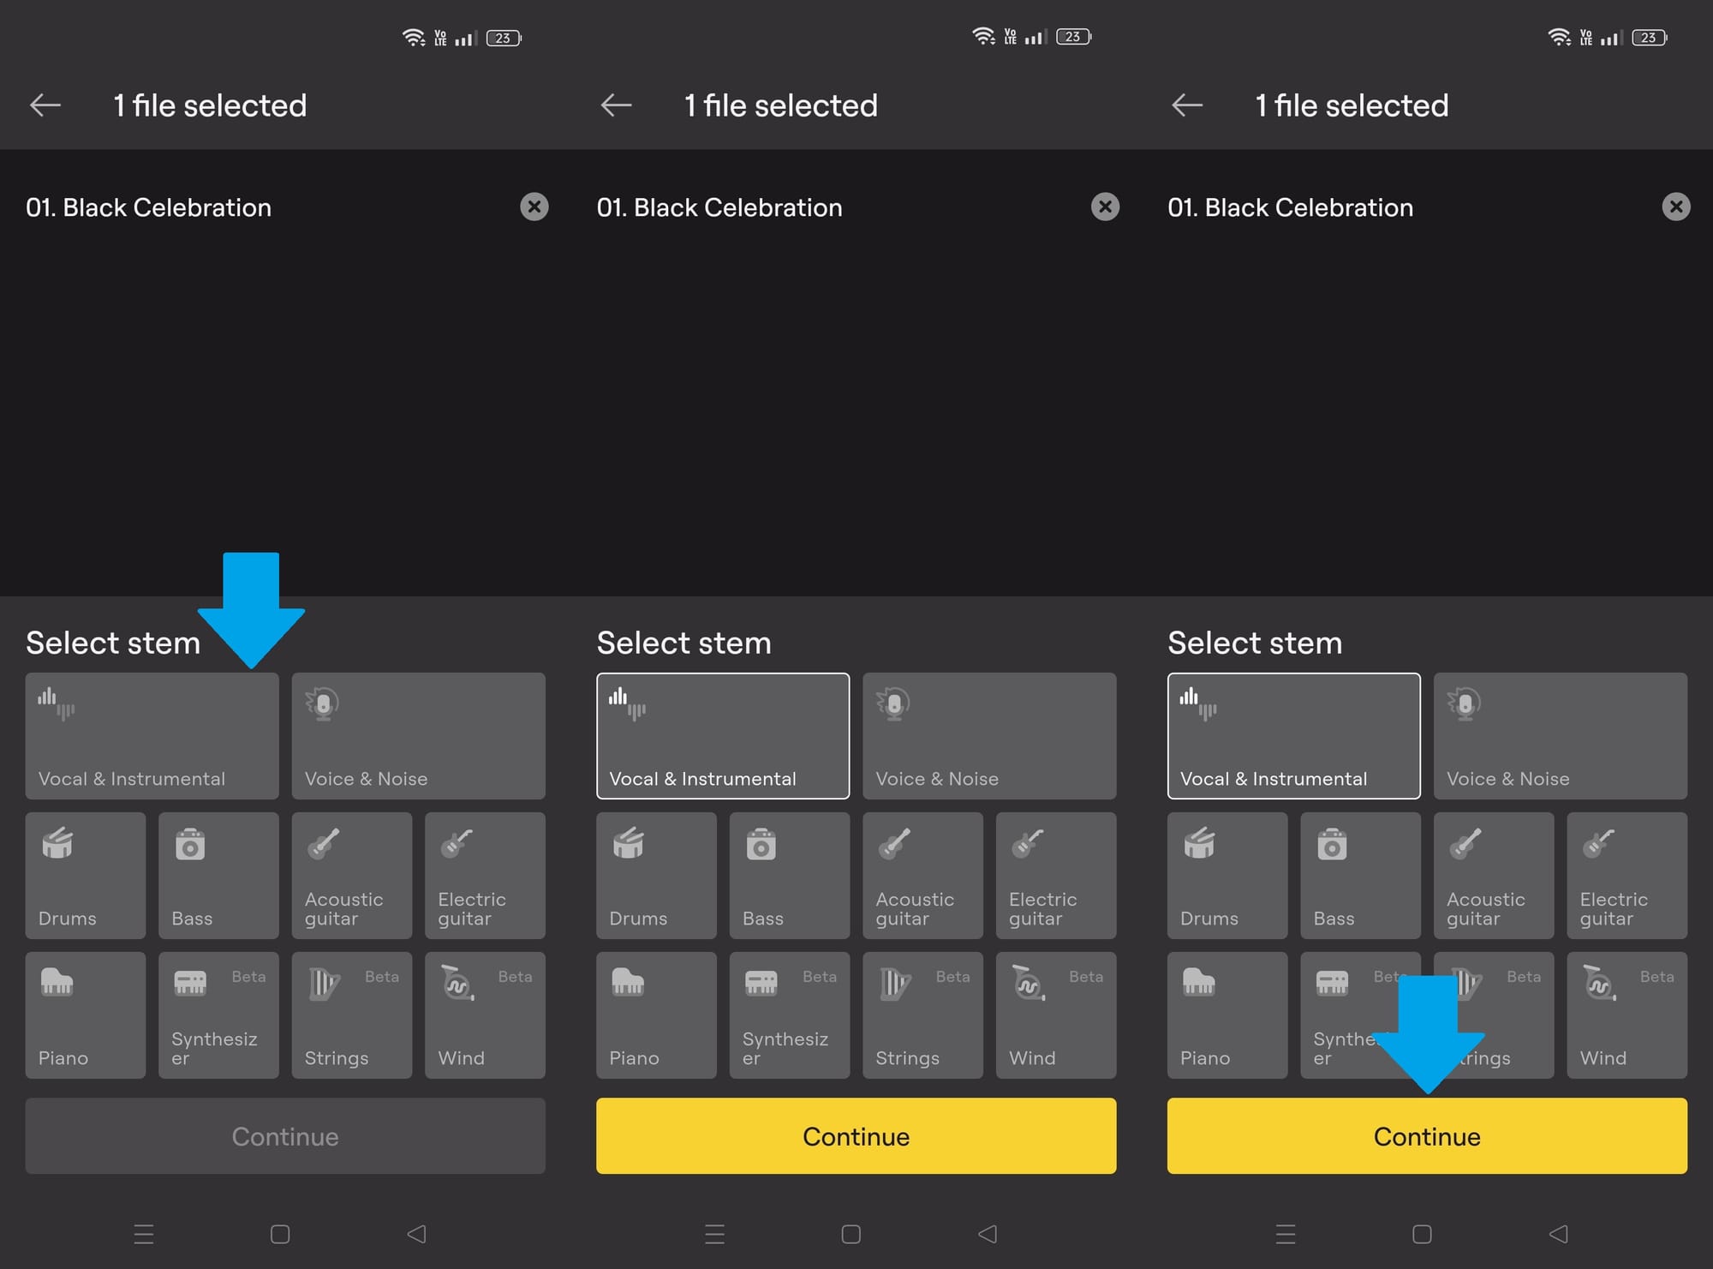The height and width of the screenshot is (1269, 1713).
Task: Choose Wind beta stem in right screen
Action: 1626,1015
